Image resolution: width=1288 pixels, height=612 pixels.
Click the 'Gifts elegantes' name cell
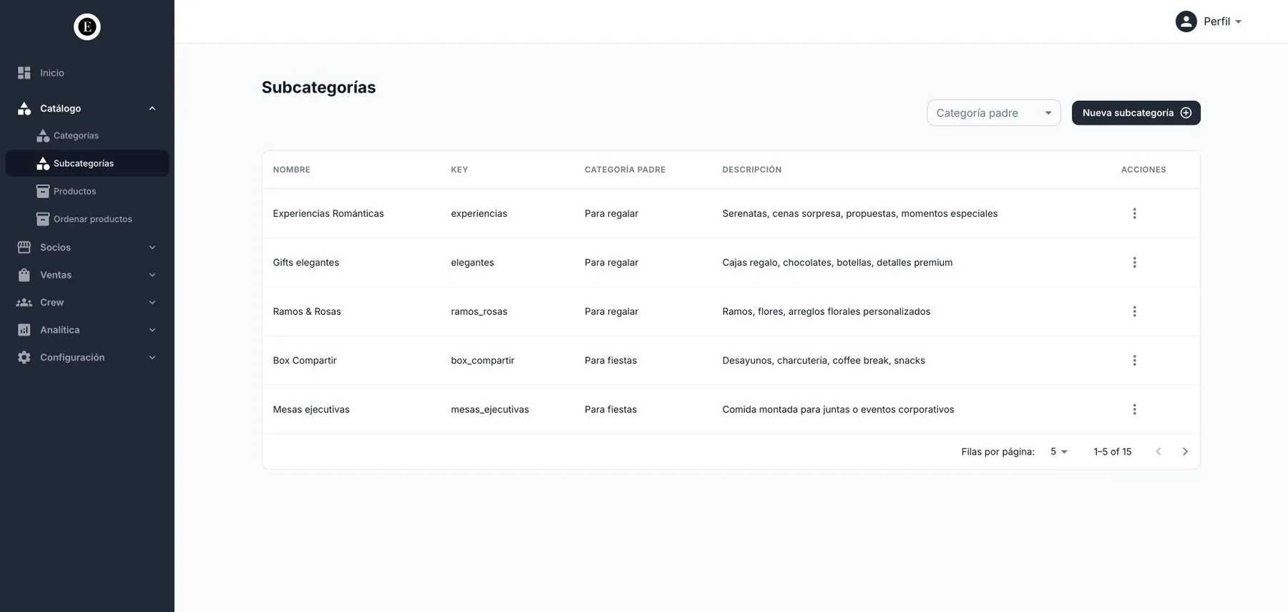click(306, 263)
